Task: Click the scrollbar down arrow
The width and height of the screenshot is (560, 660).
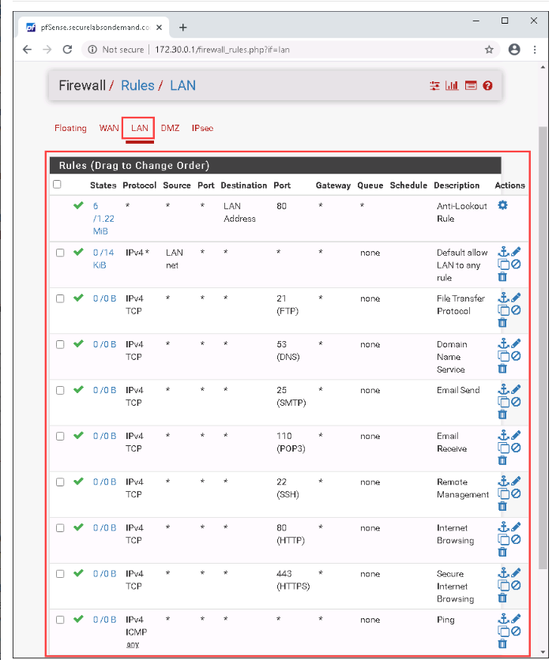Action: 543,652
